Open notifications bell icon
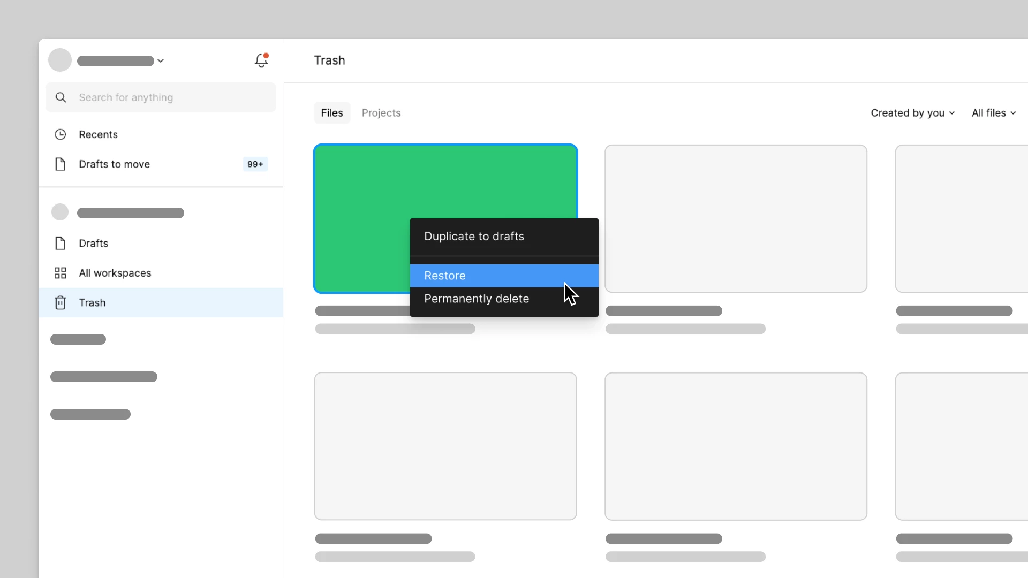The width and height of the screenshot is (1028, 578). point(261,60)
